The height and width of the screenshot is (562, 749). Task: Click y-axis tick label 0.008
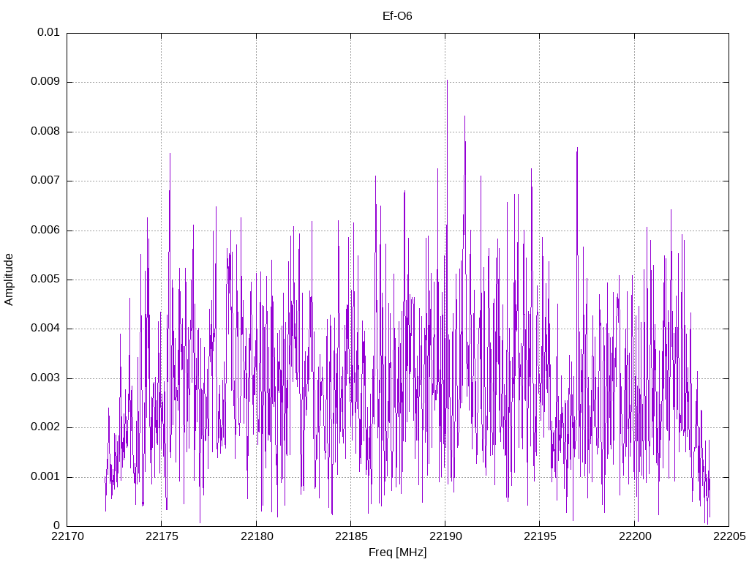(45, 131)
